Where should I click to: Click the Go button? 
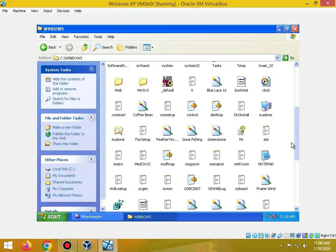tap(288, 58)
